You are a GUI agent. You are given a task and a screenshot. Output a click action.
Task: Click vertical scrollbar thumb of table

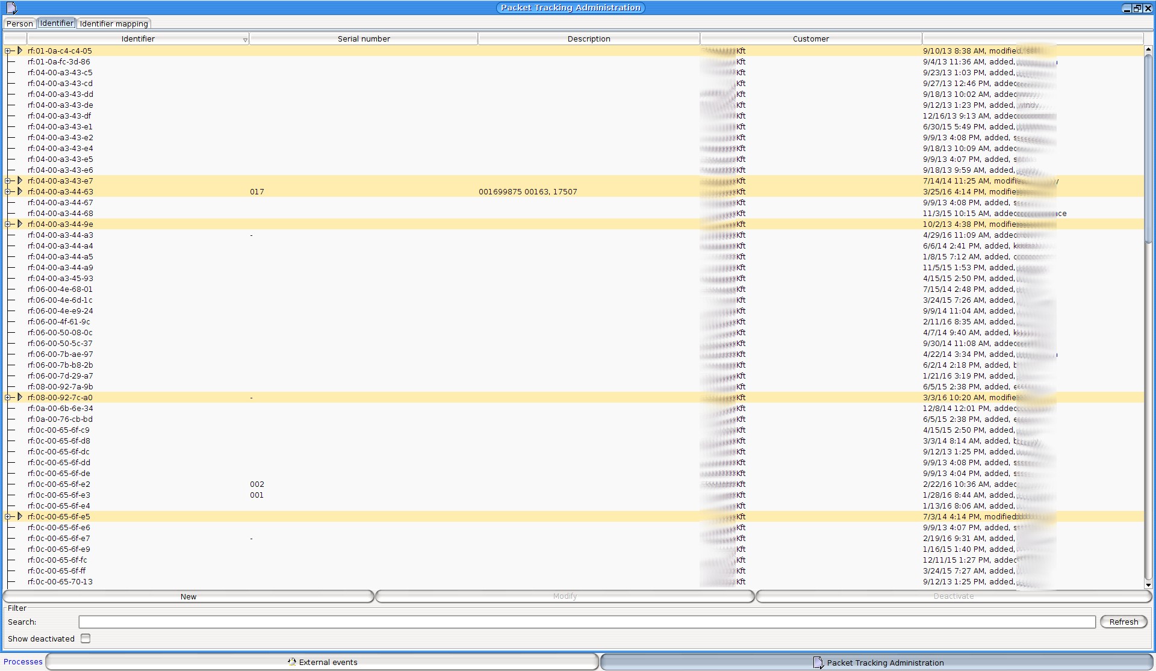pyautogui.click(x=1148, y=147)
